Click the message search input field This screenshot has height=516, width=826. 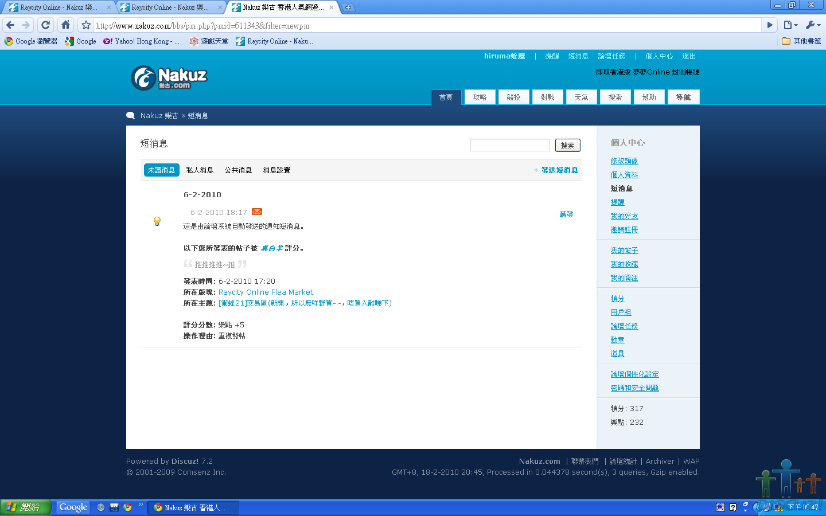[x=509, y=146]
